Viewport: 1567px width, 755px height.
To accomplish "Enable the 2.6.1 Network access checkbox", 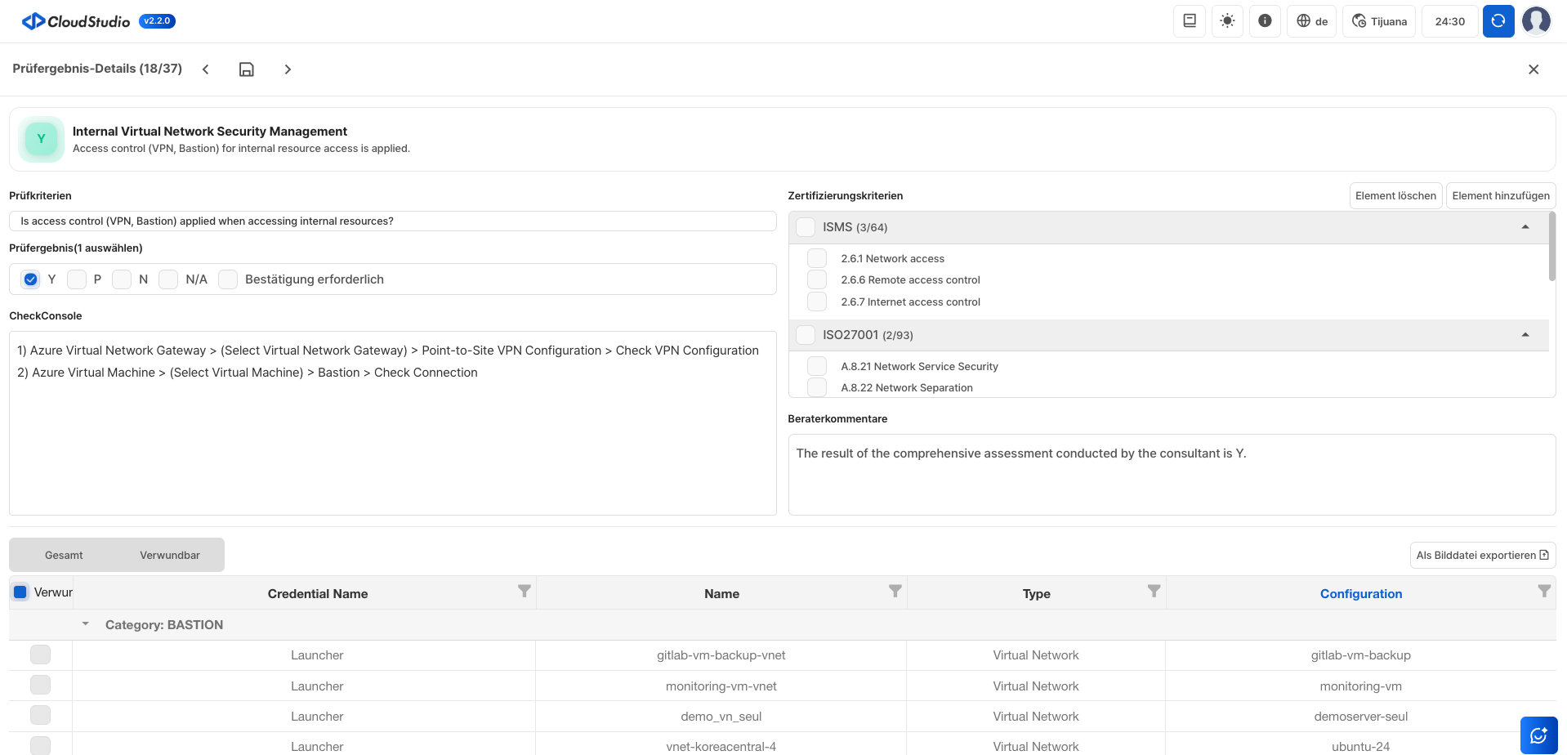I will [x=817, y=258].
